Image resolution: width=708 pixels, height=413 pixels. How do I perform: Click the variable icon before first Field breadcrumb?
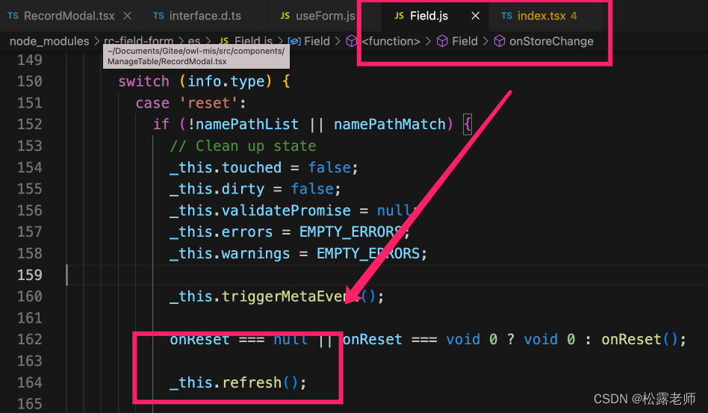(294, 42)
